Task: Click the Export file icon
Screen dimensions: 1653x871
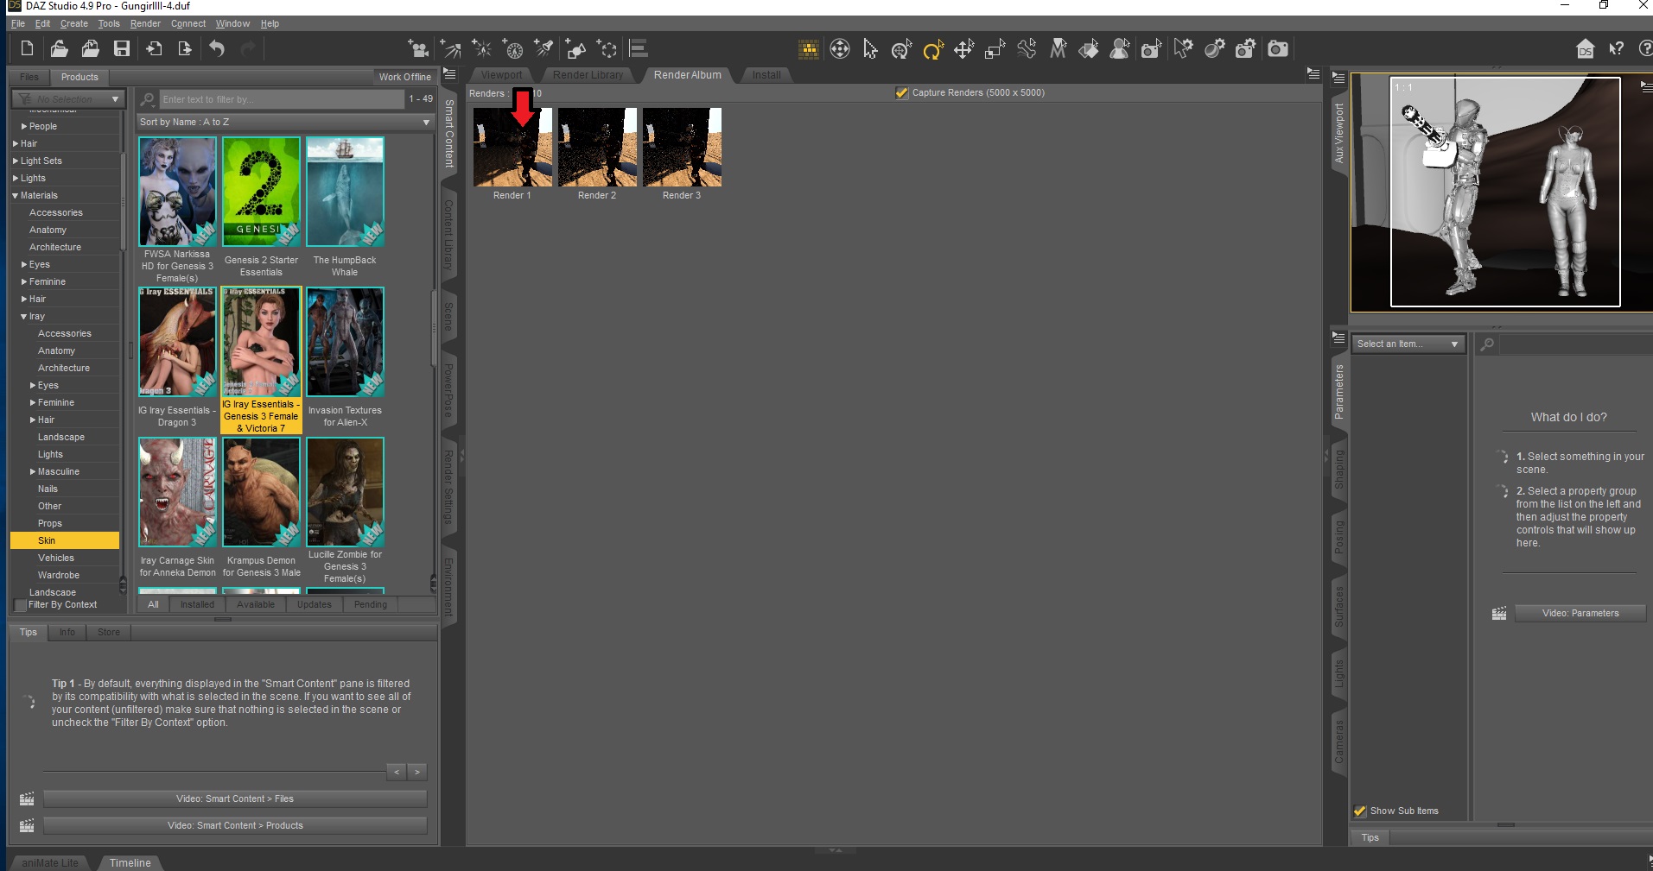Action: point(185,49)
